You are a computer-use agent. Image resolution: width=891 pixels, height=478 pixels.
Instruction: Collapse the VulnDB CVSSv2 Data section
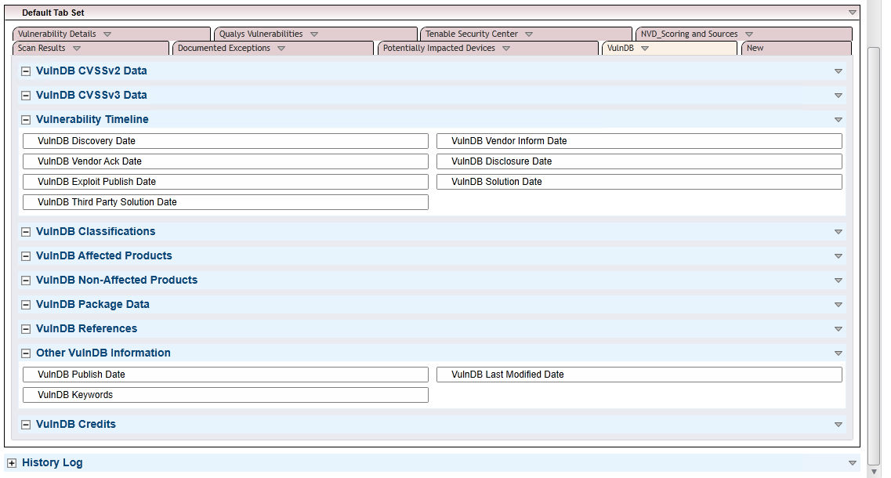pyautogui.click(x=26, y=71)
